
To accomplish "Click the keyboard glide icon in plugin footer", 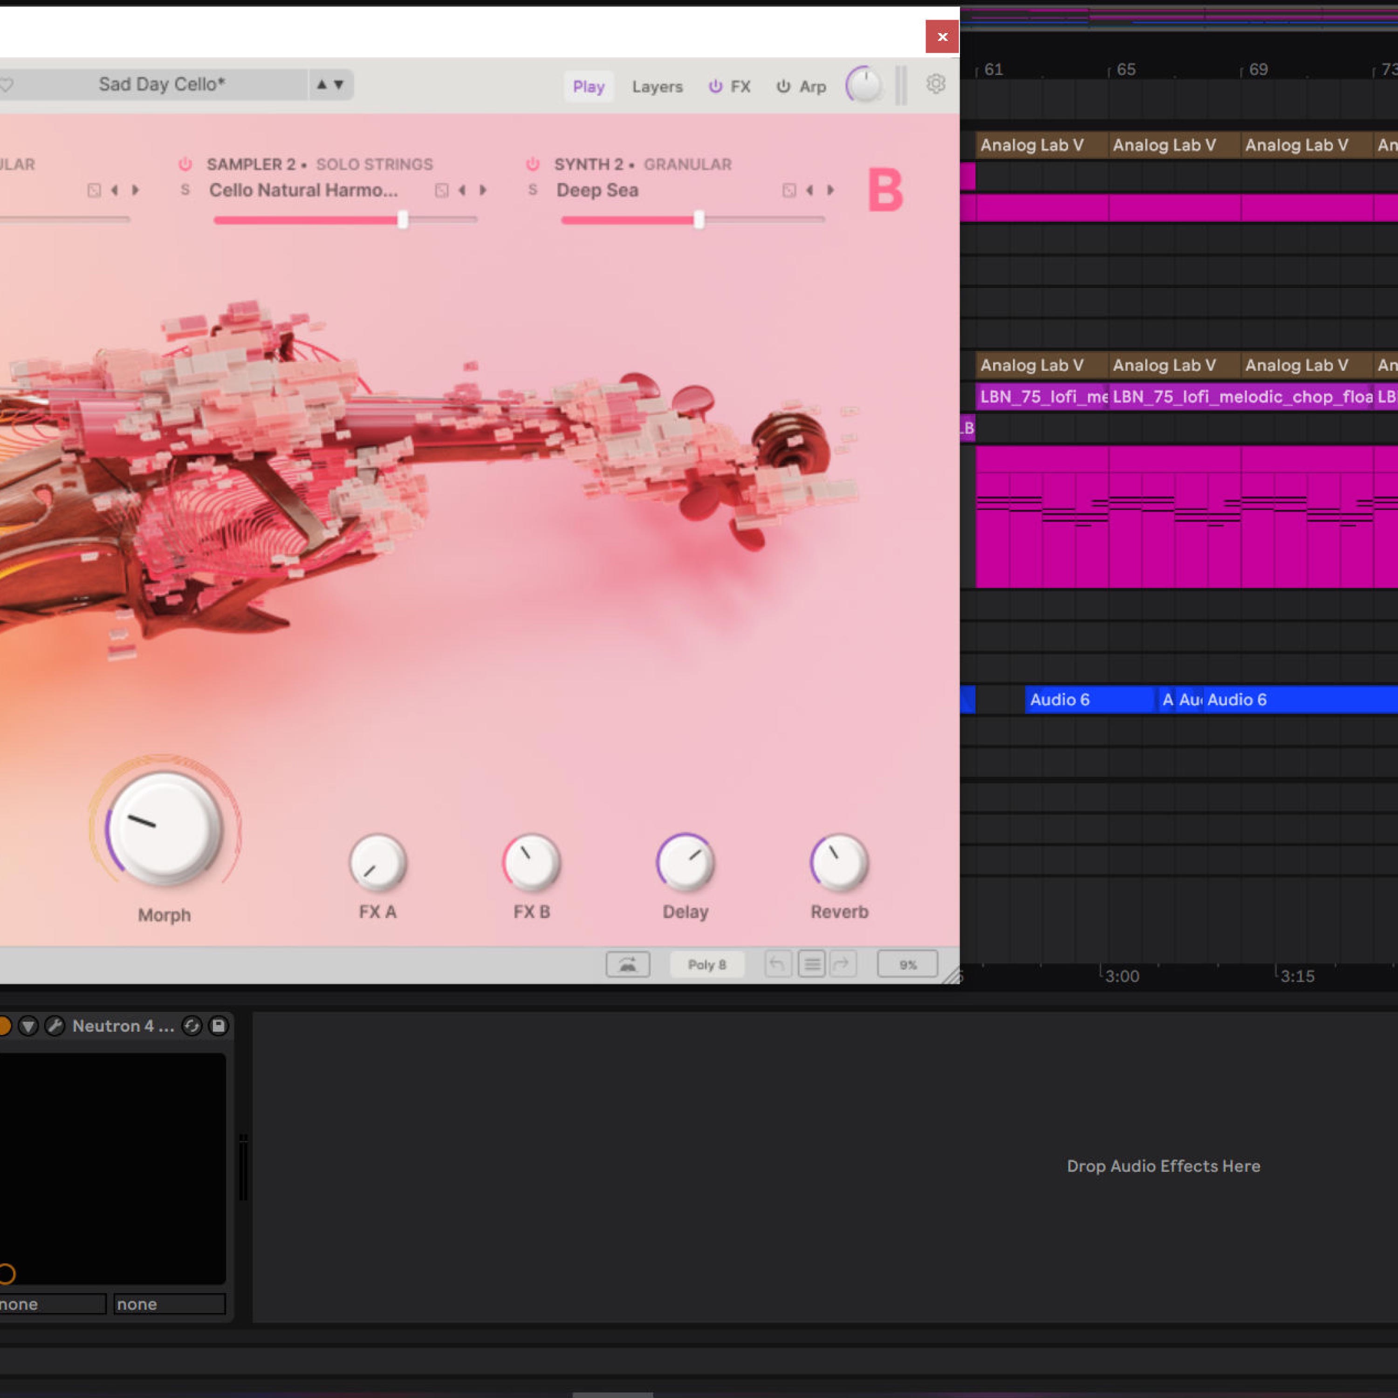I will [627, 964].
